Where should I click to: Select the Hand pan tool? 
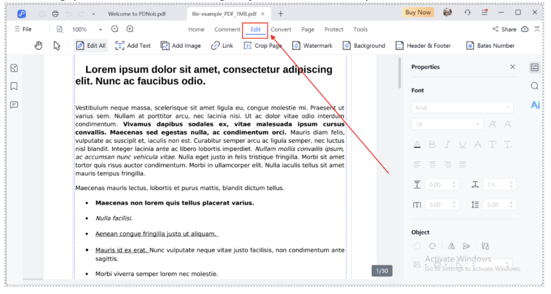(x=38, y=46)
